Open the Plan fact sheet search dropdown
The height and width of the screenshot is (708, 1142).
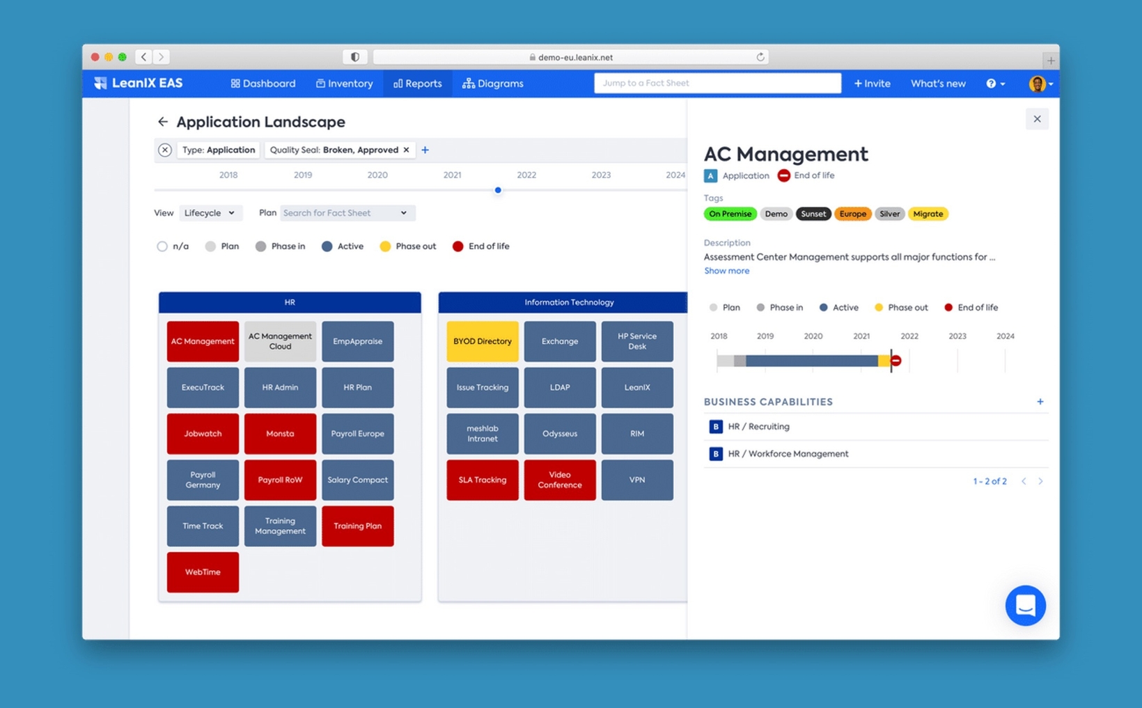click(347, 213)
